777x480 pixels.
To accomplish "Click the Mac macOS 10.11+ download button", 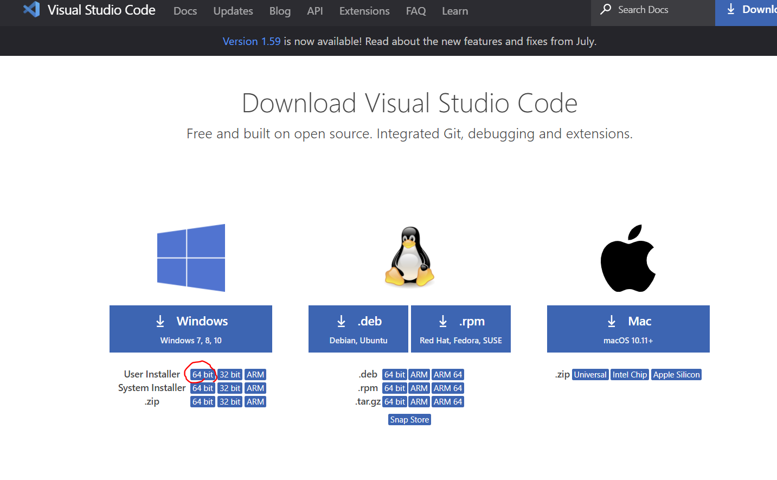I will tap(628, 329).
